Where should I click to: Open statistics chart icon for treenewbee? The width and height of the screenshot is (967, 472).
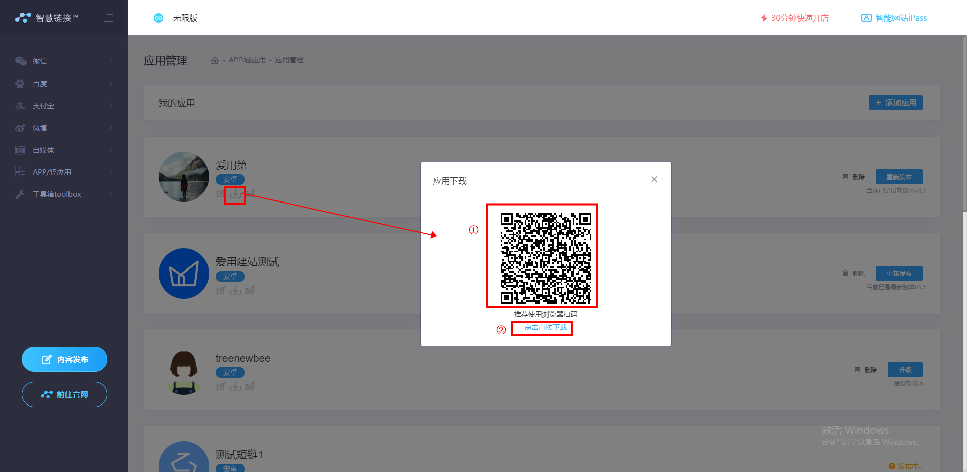250,386
